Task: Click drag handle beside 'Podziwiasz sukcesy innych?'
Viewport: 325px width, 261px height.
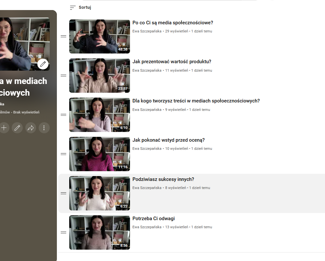Action: tap(63, 193)
